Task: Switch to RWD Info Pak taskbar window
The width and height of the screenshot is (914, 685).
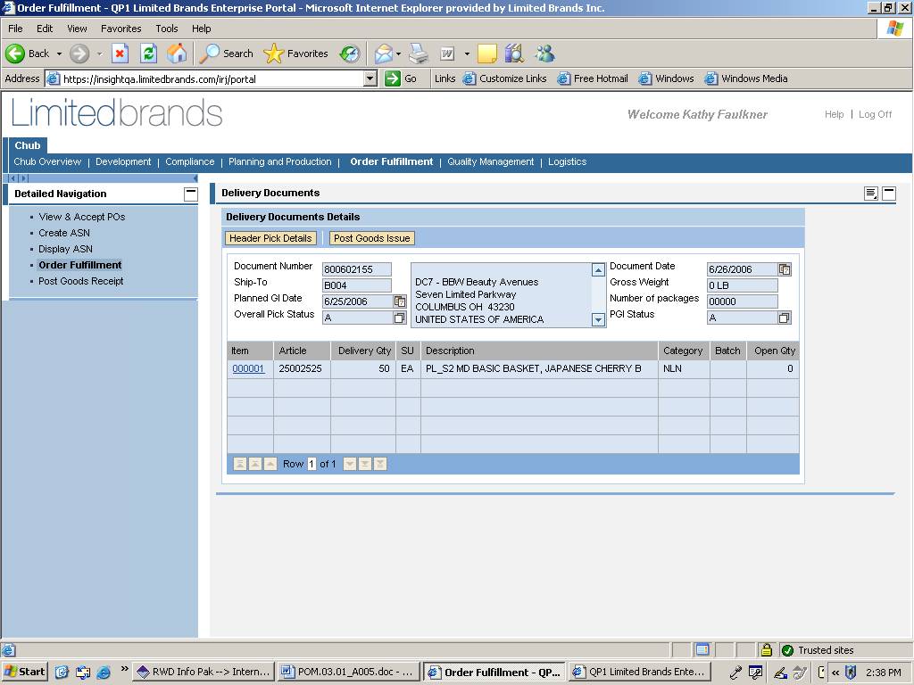Action: tap(204, 672)
